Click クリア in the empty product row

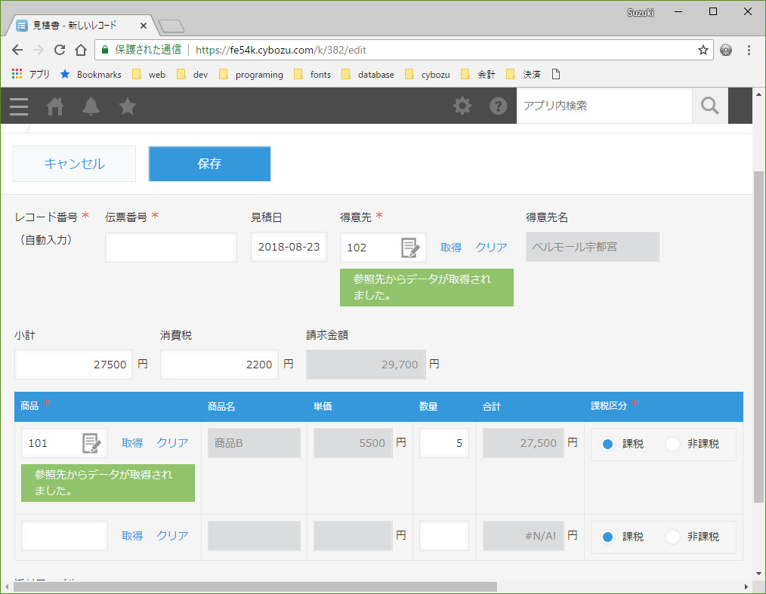(x=172, y=536)
